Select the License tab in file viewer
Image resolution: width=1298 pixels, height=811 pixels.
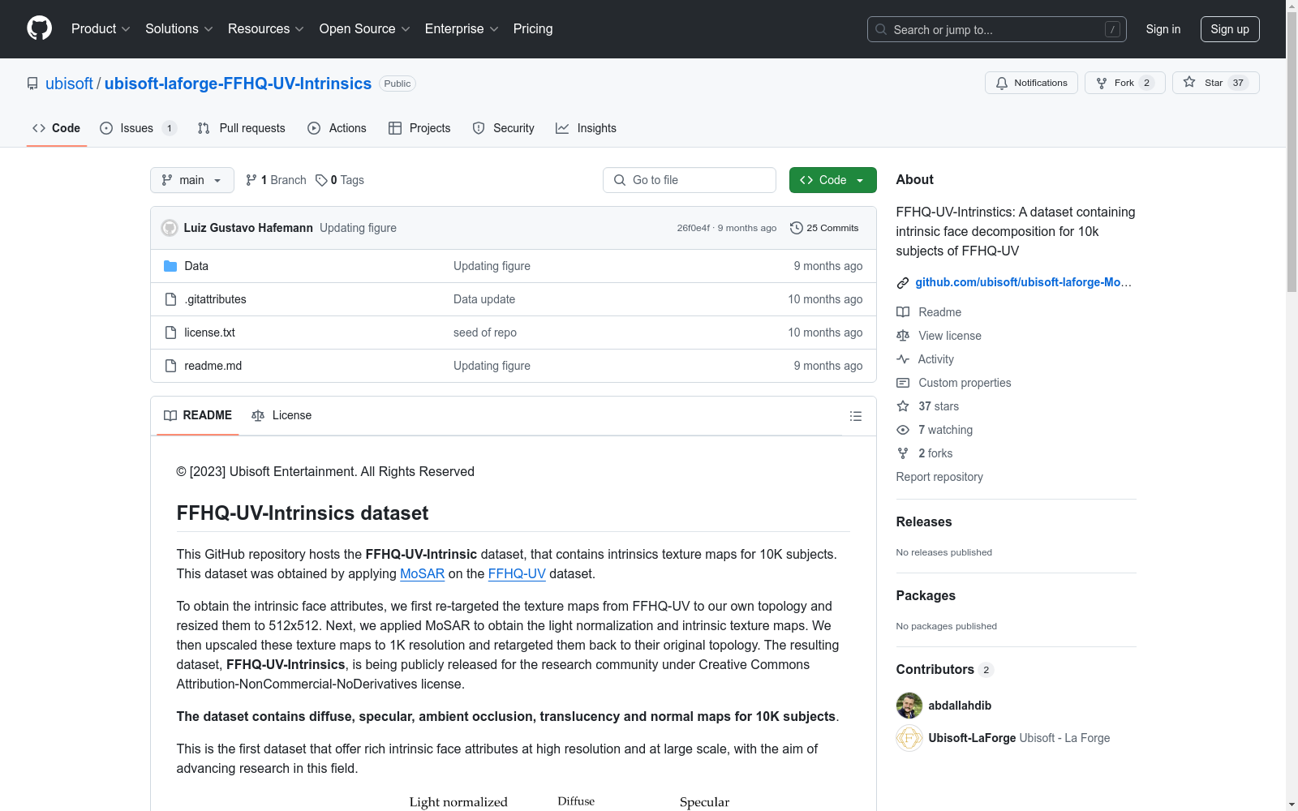tap(282, 415)
